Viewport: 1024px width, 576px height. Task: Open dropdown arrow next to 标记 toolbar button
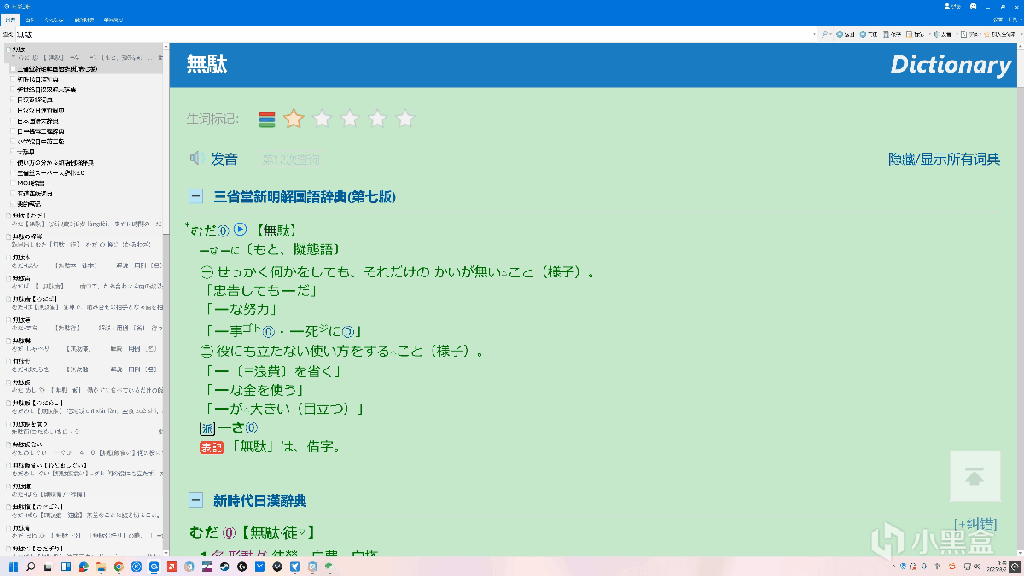(929, 34)
